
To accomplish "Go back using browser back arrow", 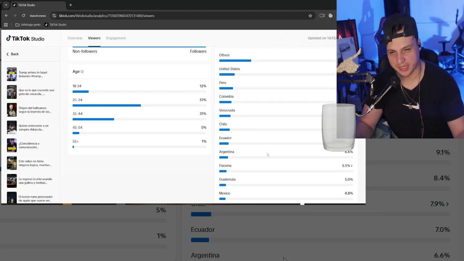I will coord(6,16).
